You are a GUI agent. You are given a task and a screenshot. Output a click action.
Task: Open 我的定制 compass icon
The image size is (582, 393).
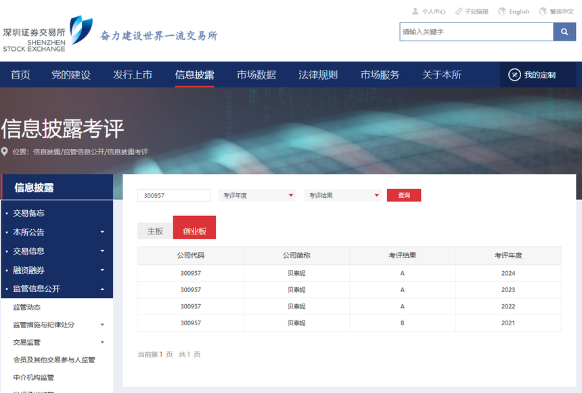[x=514, y=75]
